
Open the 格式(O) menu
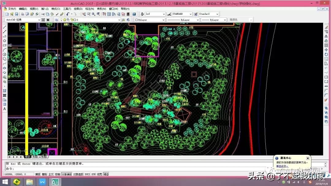click(x=56, y=9)
